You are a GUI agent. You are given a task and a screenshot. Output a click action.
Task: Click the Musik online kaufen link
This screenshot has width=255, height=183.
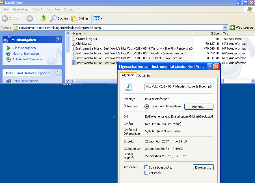pos(25,54)
